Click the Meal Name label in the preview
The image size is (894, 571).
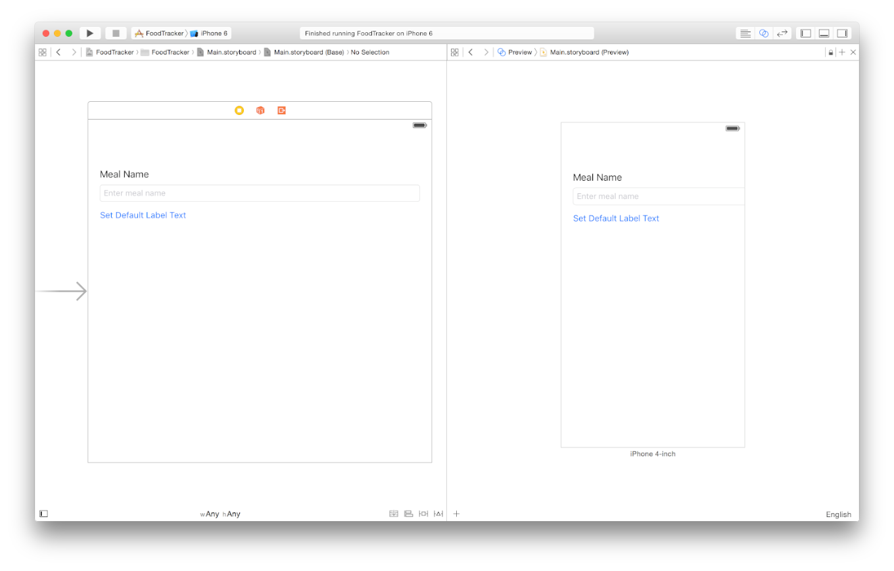click(x=598, y=177)
